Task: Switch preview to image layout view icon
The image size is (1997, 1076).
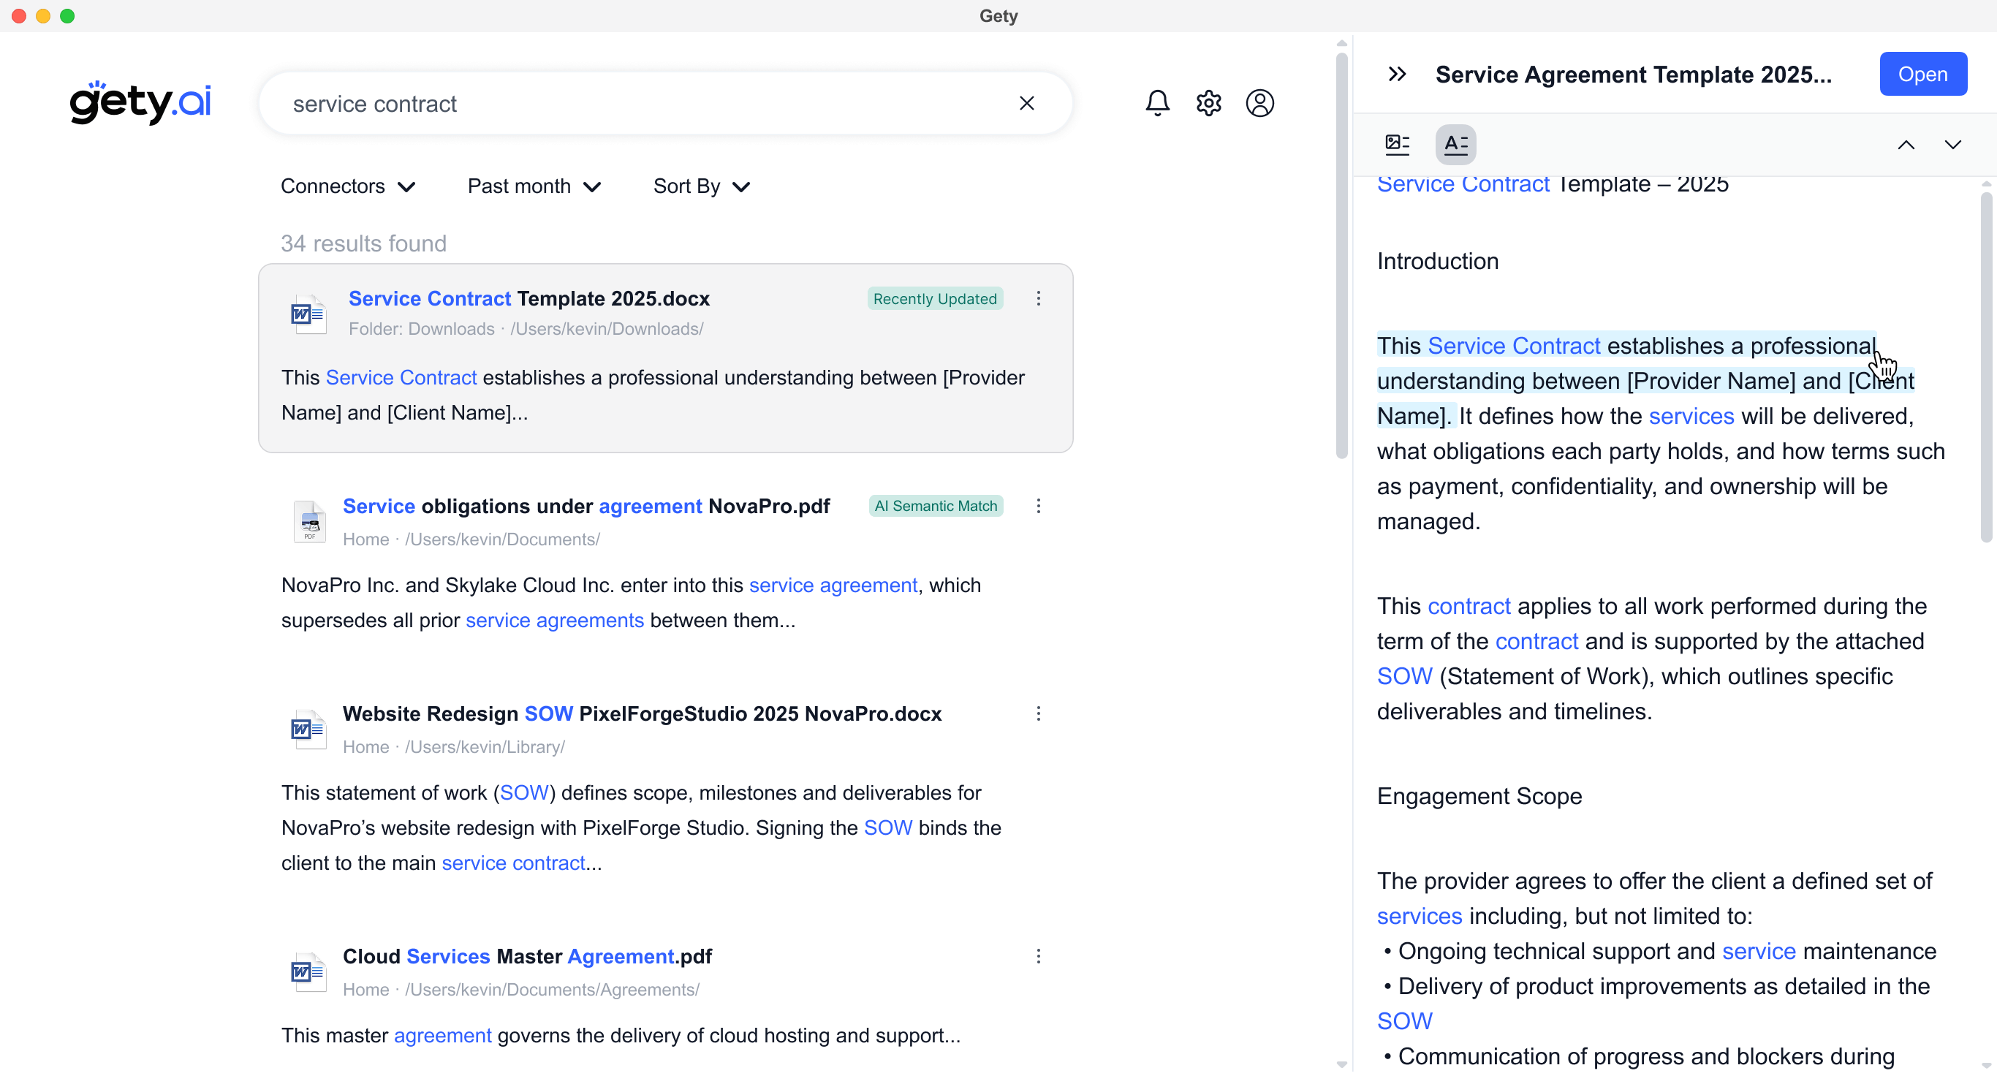Action: coord(1397,144)
